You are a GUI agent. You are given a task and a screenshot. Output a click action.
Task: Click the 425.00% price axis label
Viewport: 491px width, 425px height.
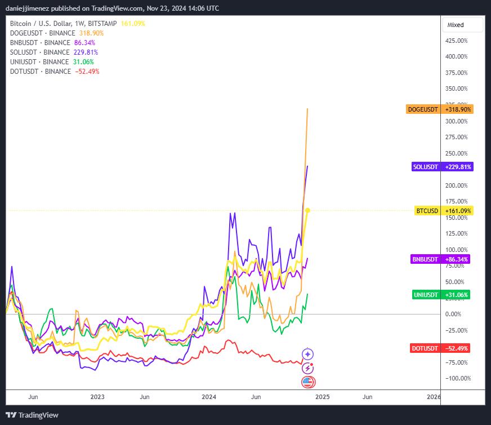tap(456, 41)
